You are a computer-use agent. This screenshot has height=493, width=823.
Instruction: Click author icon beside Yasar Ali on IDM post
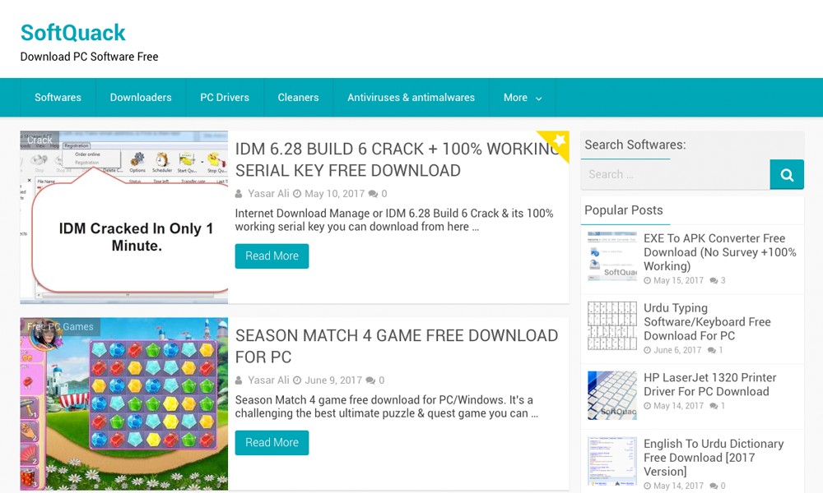pyautogui.click(x=239, y=194)
